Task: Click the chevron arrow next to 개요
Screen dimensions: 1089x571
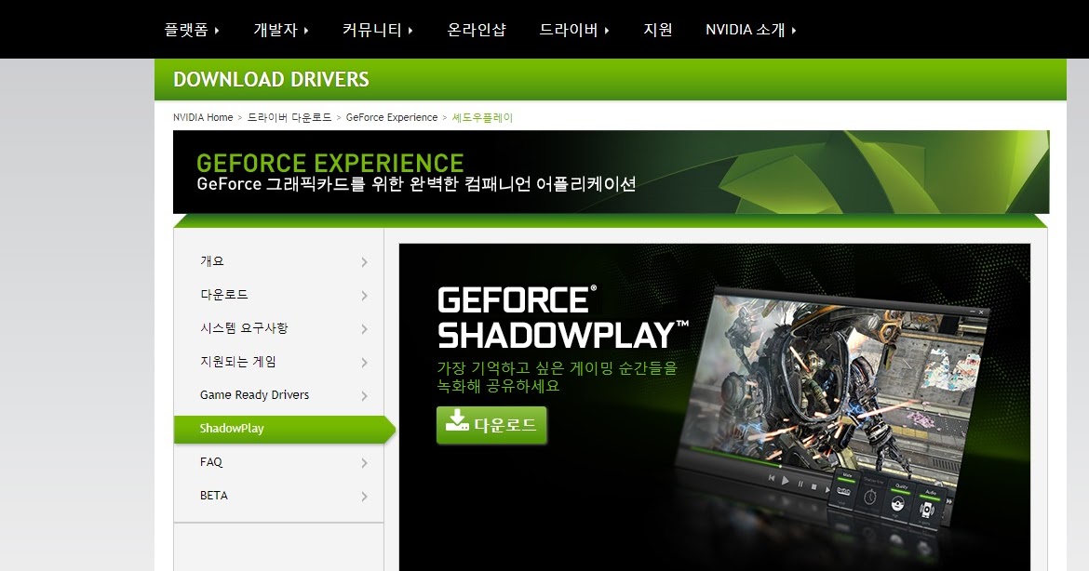Action: click(364, 261)
